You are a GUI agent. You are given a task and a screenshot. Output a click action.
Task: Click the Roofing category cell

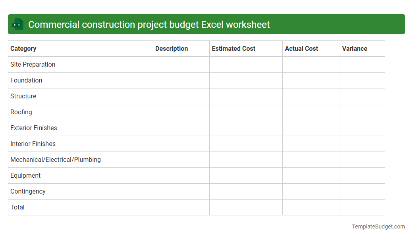21,112
